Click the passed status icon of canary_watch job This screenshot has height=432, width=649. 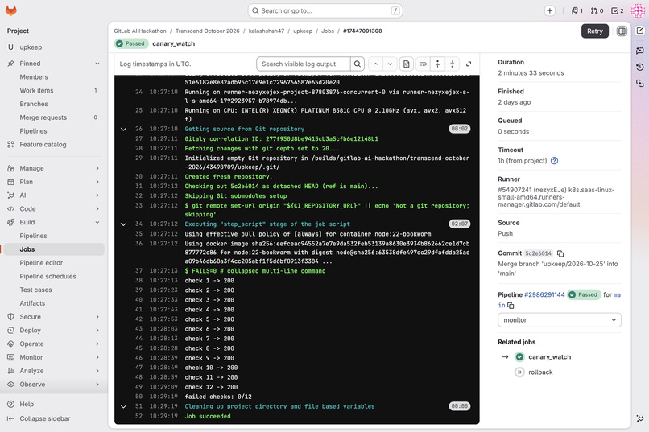point(519,356)
